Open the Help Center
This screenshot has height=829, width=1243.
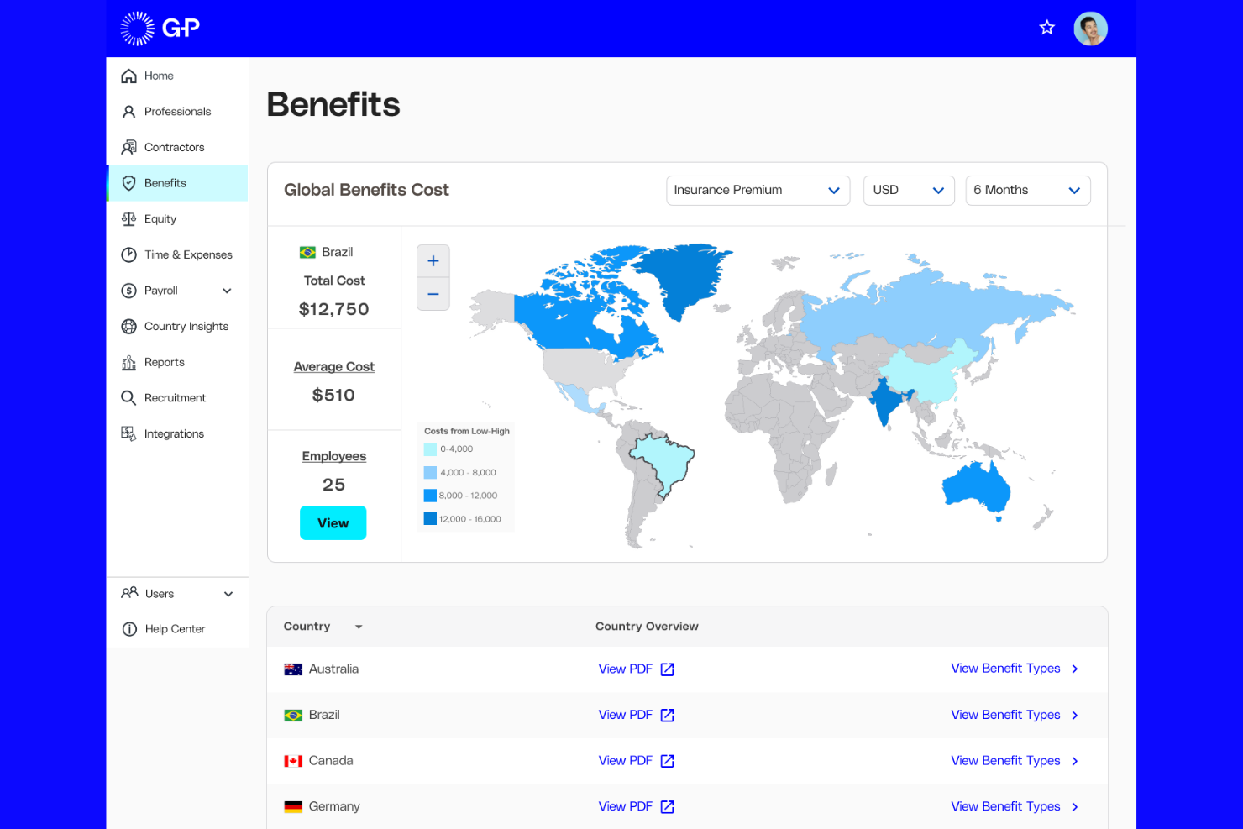(175, 628)
